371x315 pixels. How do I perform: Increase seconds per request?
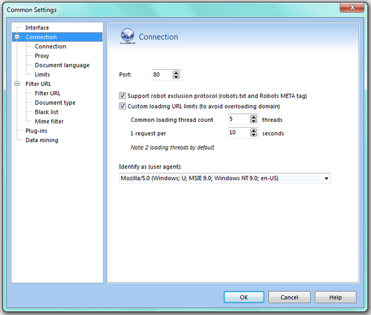(x=254, y=131)
